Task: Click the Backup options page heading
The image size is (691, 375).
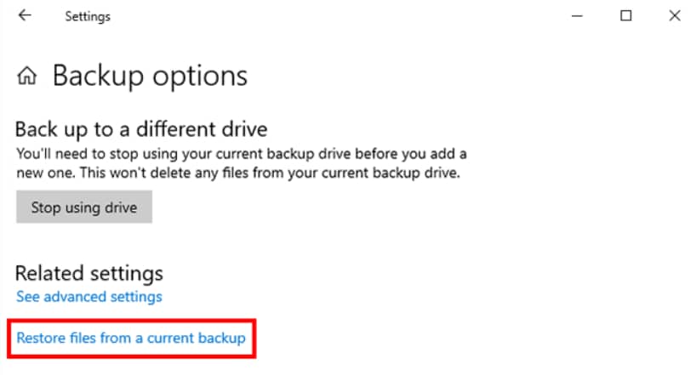Action: click(x=150, y=76)
